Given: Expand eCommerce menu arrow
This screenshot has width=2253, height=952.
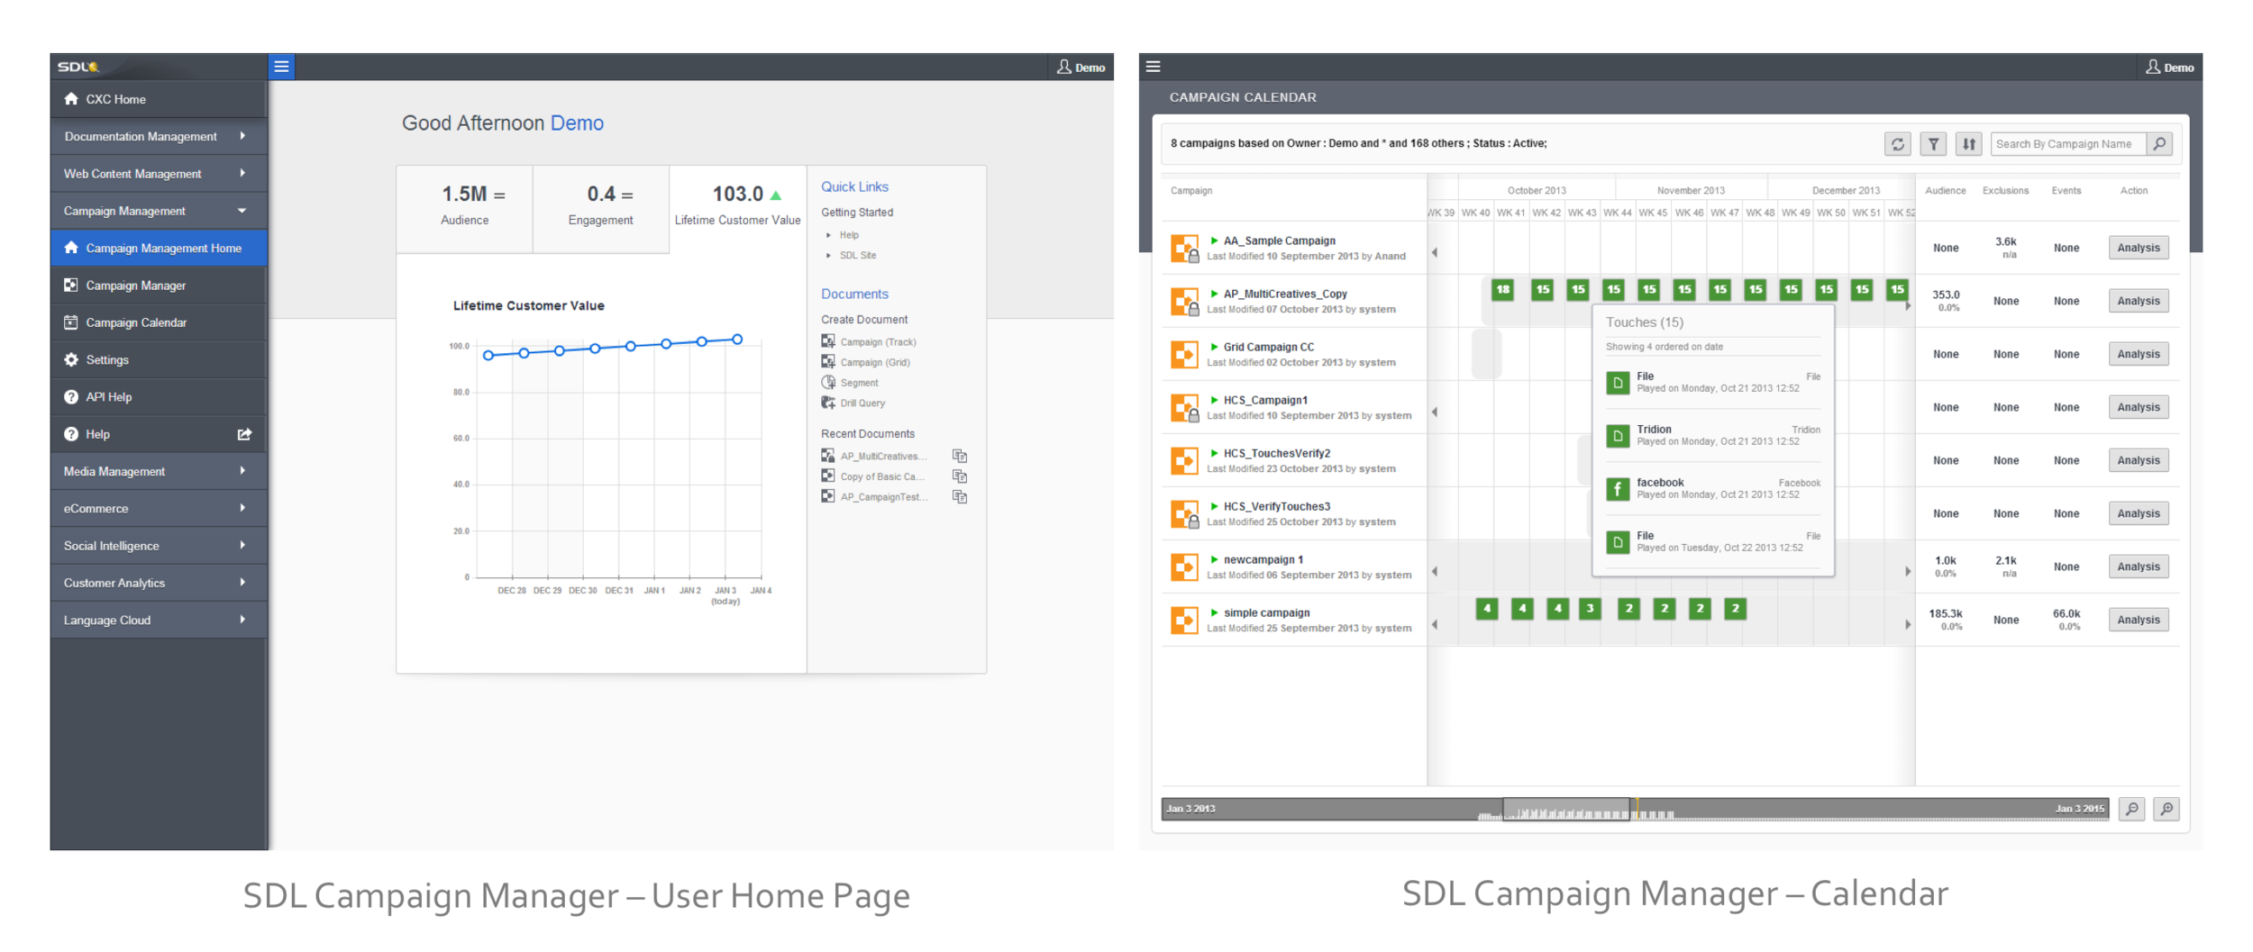Looking at the screenshot, I should tap(242, 508).
